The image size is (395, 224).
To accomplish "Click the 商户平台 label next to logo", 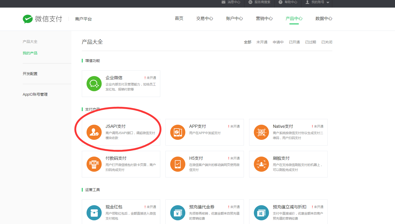I will click(x=83, y=19).
